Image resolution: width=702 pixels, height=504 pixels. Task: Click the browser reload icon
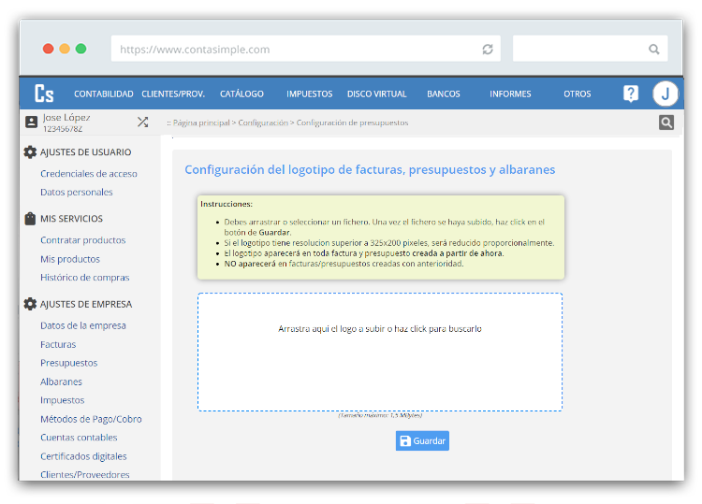(x=488, y=50)
